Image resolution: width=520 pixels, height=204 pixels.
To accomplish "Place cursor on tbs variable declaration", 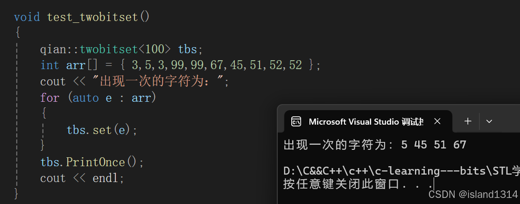I will (187, 49).
